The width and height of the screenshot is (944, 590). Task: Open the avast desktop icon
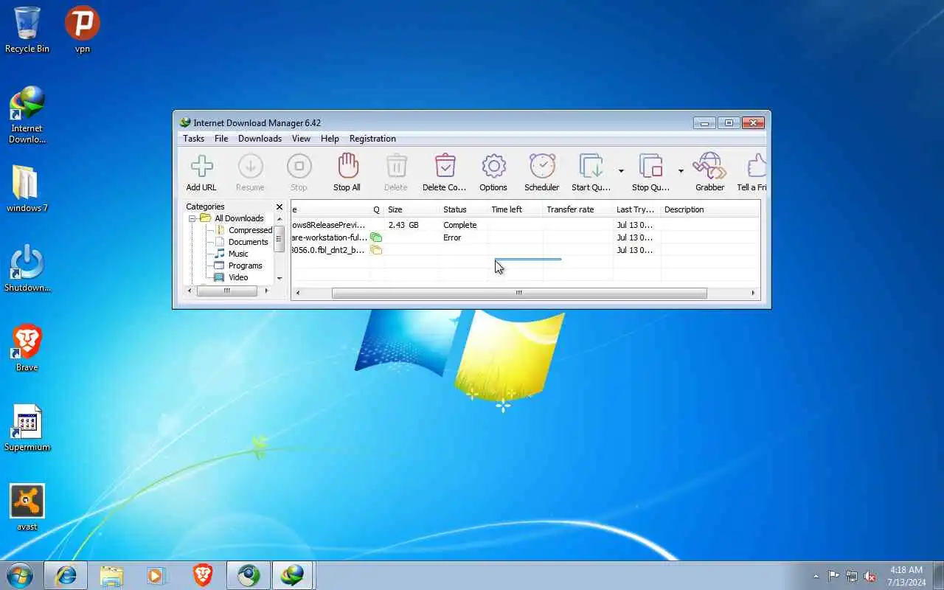[27, 507]
